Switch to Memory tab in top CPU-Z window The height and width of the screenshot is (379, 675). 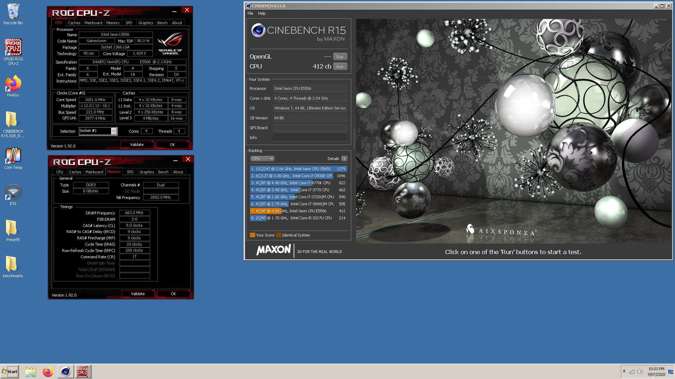(113, 23)
